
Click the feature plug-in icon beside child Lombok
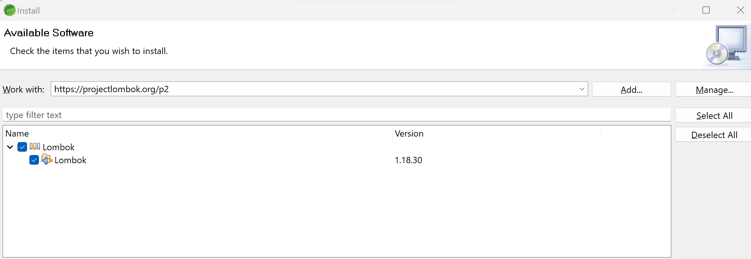click(x=47, y=159)
